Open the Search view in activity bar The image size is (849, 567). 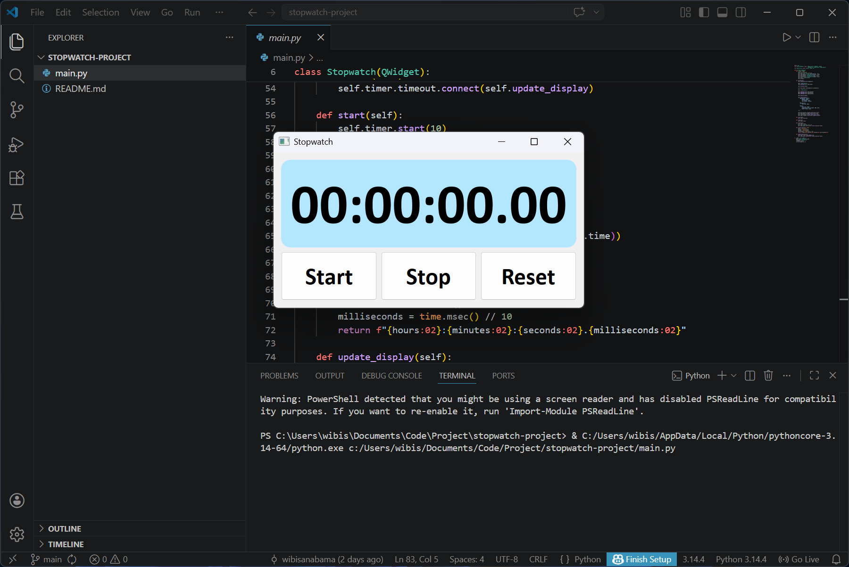point(17,75)
